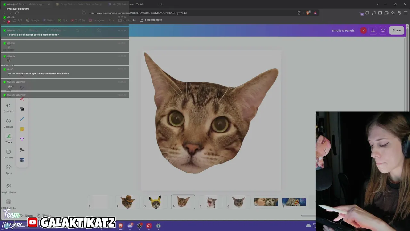This screenshot has height=231, width=410.
Task: Open the Uploads sidebar panel
Action: (8, 123)
